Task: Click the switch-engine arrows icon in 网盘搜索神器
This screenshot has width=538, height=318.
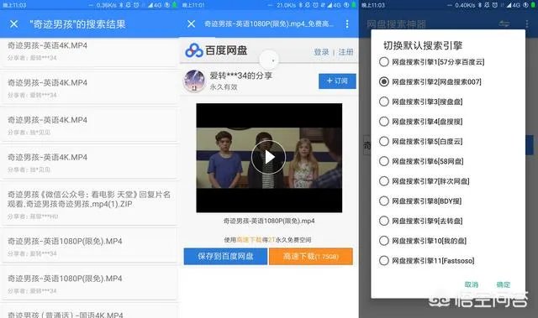Action: 504,23
